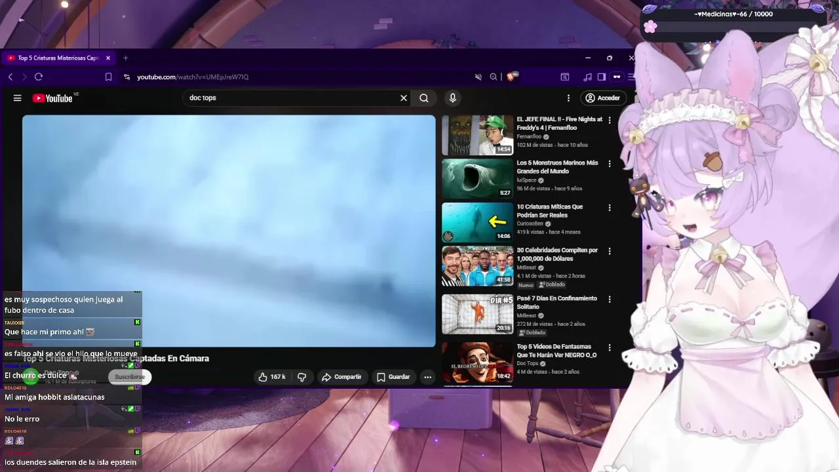The height and width of the screenshot is (472, 839).
Task: Save the video with Guardar
Action: pos(393,377)
